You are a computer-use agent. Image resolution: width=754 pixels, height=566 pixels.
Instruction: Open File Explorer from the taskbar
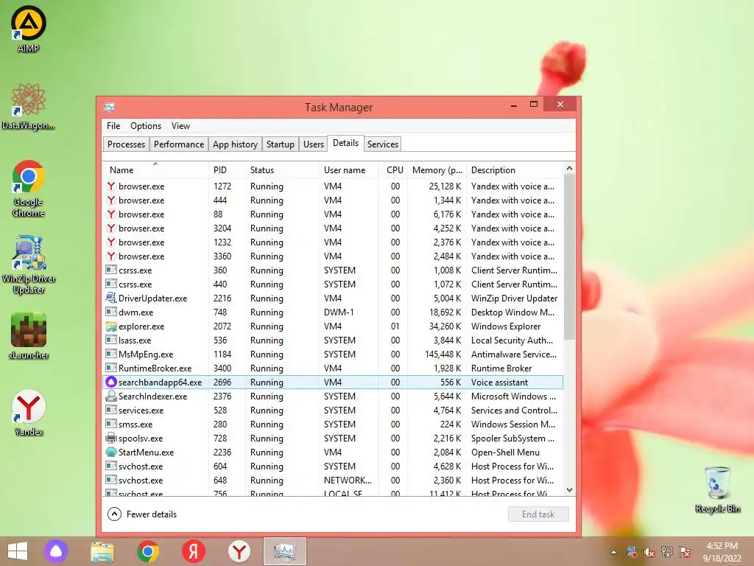102,551
